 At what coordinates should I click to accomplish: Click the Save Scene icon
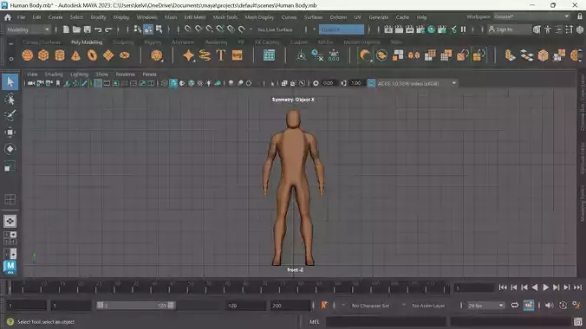pyautogui.click(x=87, y=29)
